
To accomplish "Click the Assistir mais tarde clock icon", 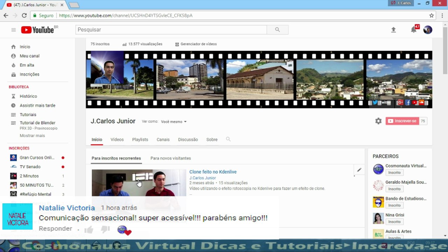I will 13,105.
